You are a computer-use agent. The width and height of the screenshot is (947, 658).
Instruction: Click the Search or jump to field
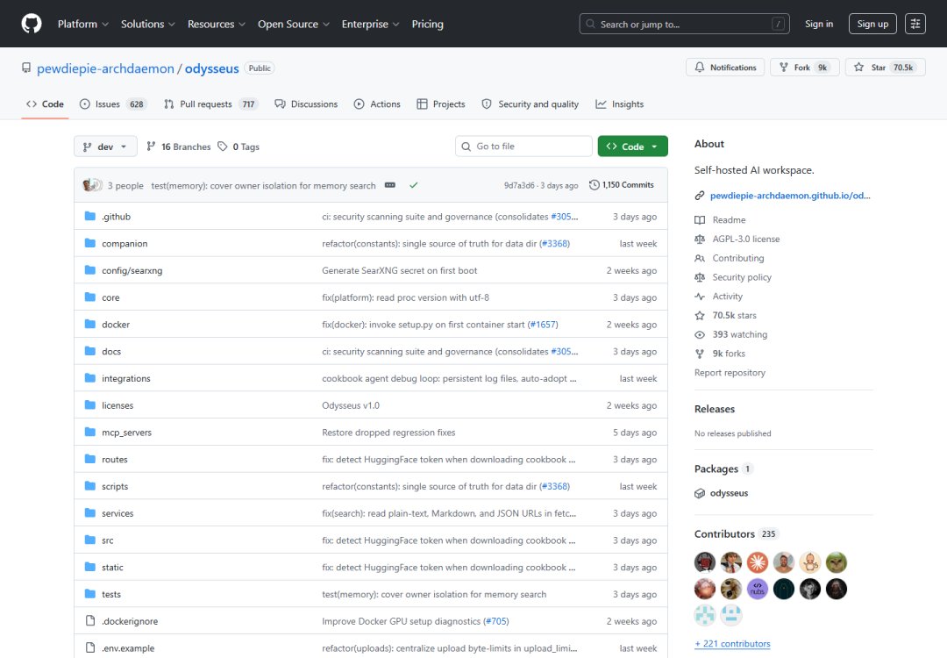684,24
